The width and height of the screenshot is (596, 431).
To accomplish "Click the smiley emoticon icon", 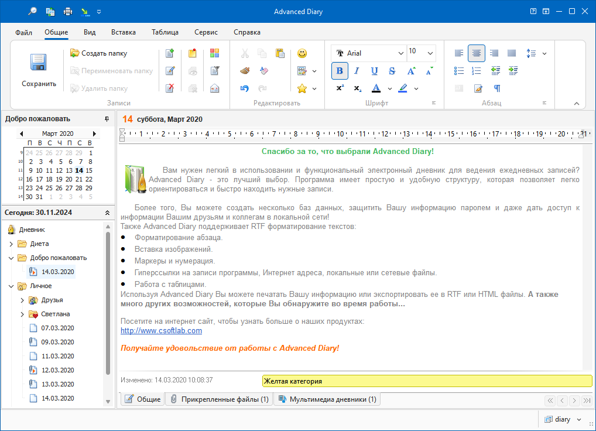I will [x=302, y=53].
